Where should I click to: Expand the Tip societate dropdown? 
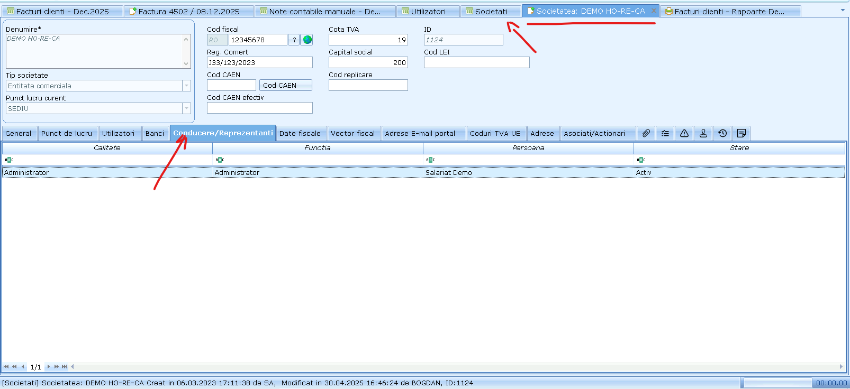(186, 86)
